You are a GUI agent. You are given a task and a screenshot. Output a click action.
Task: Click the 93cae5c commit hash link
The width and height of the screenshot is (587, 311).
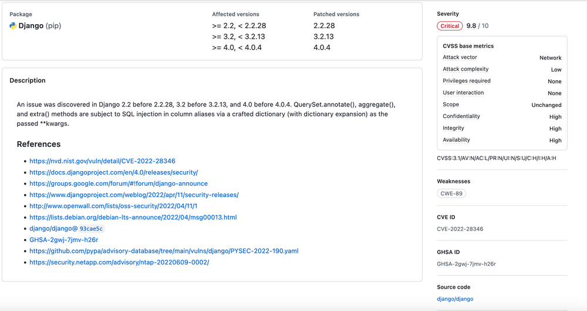91,229
